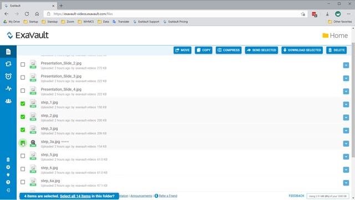Image resolution: width=355 pixels, height=200 pixels.
Task: Open the Files section in sidebar
Action: click(8, 52)
